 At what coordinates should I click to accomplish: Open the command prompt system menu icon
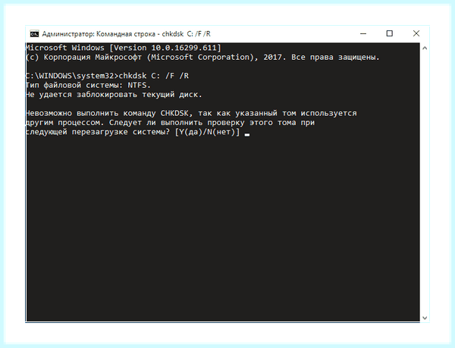[x=34, y=34]
